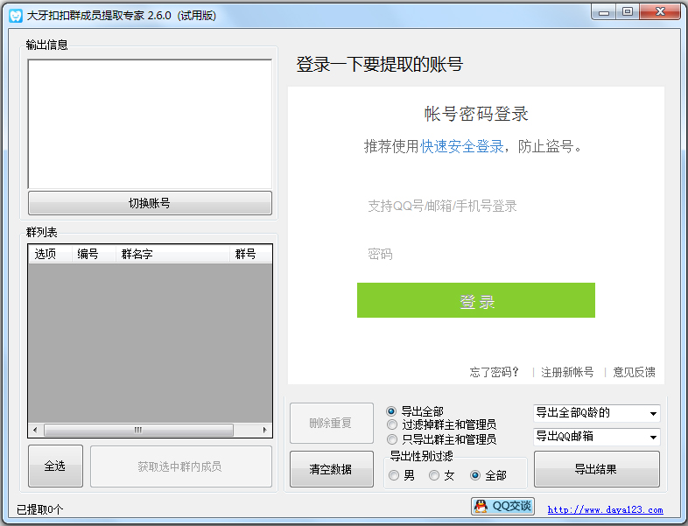Select the 导出全部 radio option
This screenshot has height=526, width=688.
(x=392, y=410)
